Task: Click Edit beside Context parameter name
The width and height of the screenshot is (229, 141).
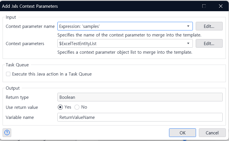Action: (209, 26)
